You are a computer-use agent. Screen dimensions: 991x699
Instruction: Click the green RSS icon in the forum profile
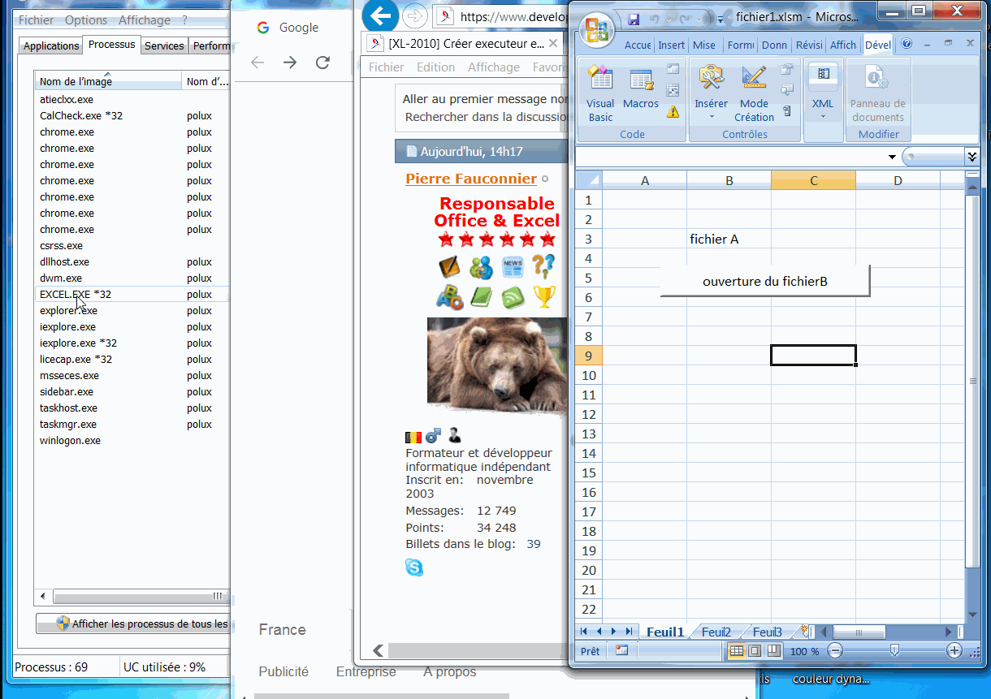pyautogui.click(x=513, y=297)
